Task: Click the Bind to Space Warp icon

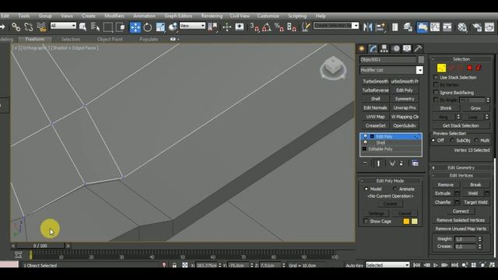Action: [41, 27]
